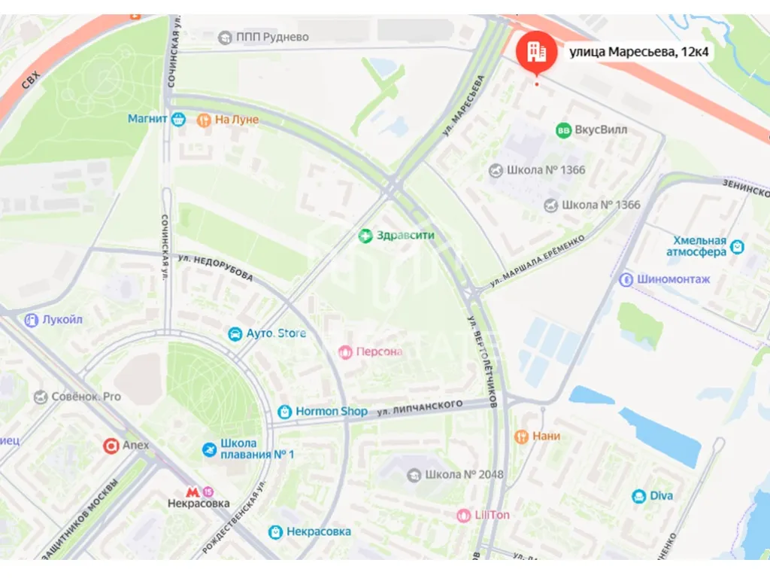Click the Школа № 2048 label
Viewport: 770px width, 578px height.
464,475
